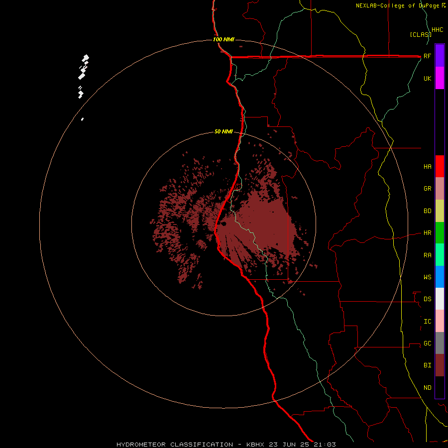The image size is (448, 448).
Task: Click the [CLAS] units label
Action: click(421, 34)
